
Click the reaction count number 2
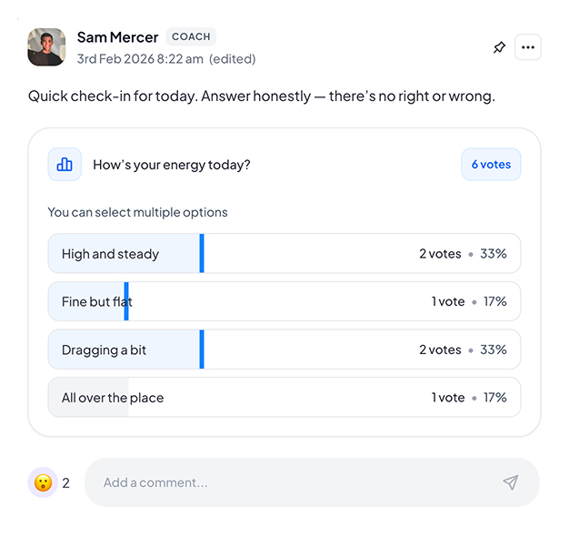click(66, 482)
